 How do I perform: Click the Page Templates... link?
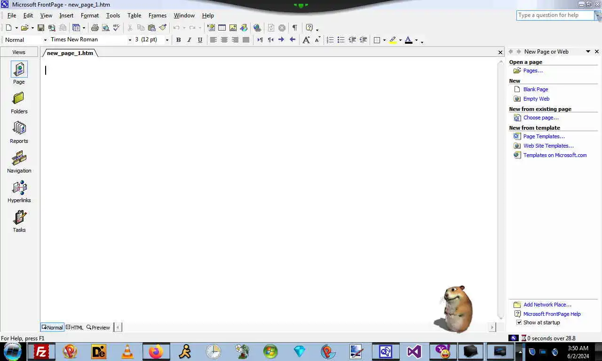[x=544, y=136]
